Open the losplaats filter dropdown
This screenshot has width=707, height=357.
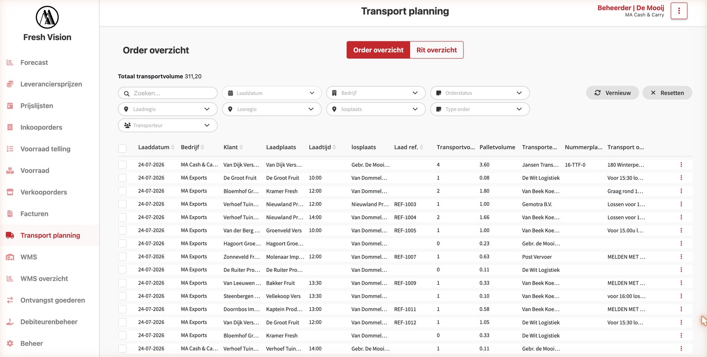click(376, 109)
